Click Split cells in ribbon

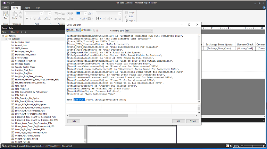(129, 17)
